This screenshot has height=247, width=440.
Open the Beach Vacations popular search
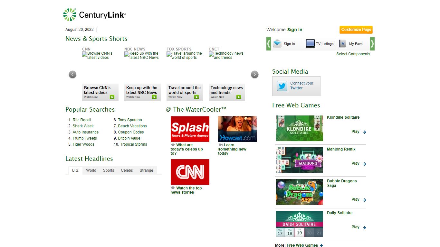coord(132,126)
